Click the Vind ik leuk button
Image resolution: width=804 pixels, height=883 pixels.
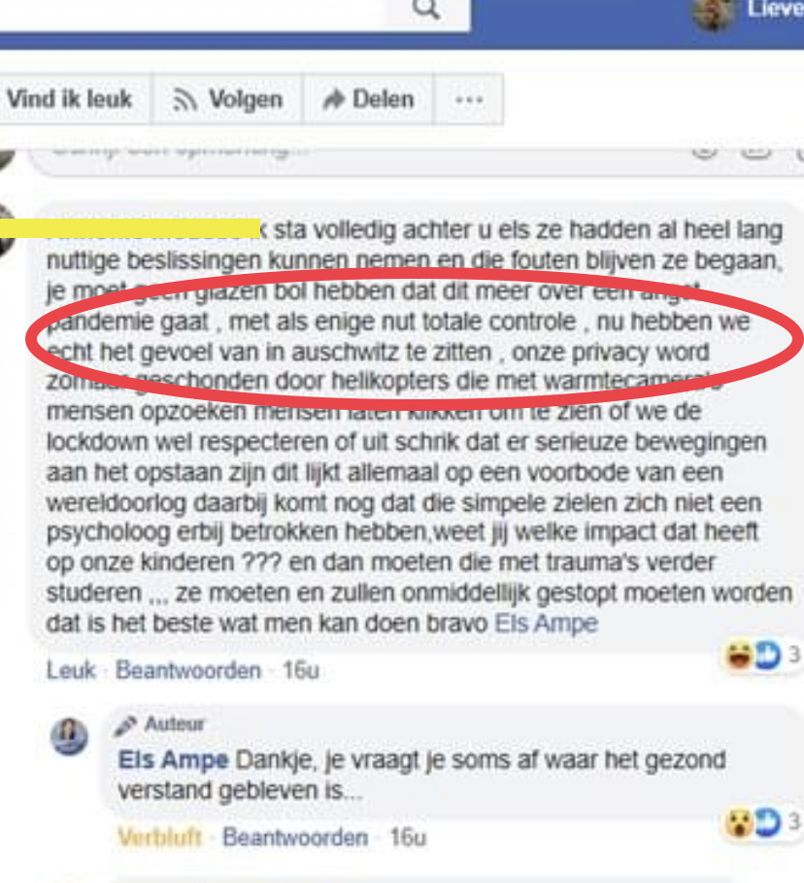coord(69,99)
